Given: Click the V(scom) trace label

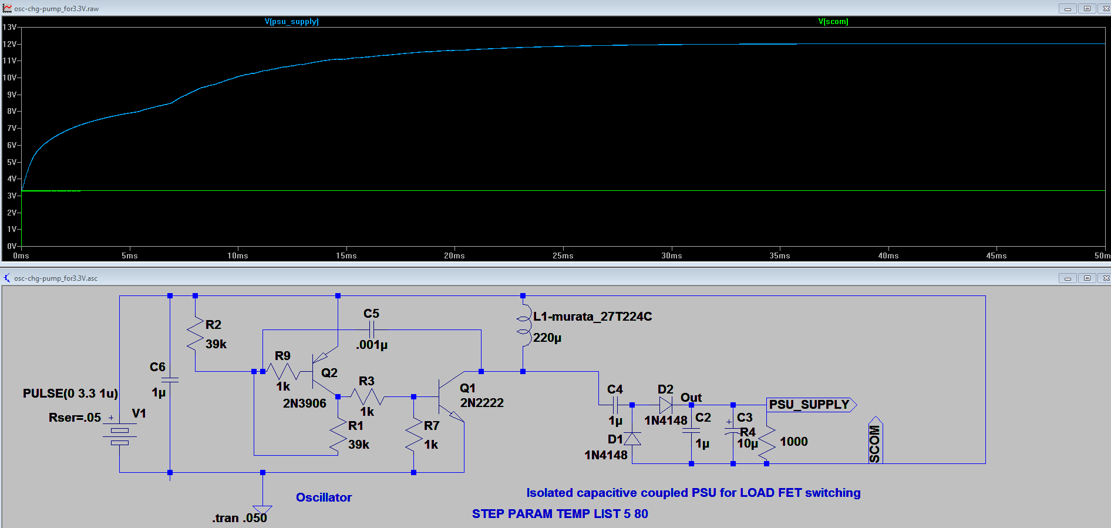Looking at the screenshot, I should (833, 22).
